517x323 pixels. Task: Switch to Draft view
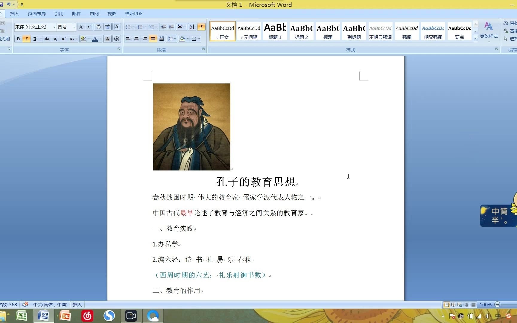pyautogui.click(x=473, y=305)
